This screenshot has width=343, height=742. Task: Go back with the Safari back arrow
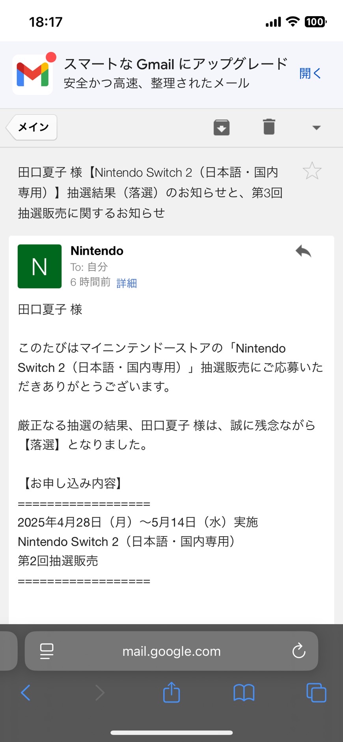tap(26, 692)
